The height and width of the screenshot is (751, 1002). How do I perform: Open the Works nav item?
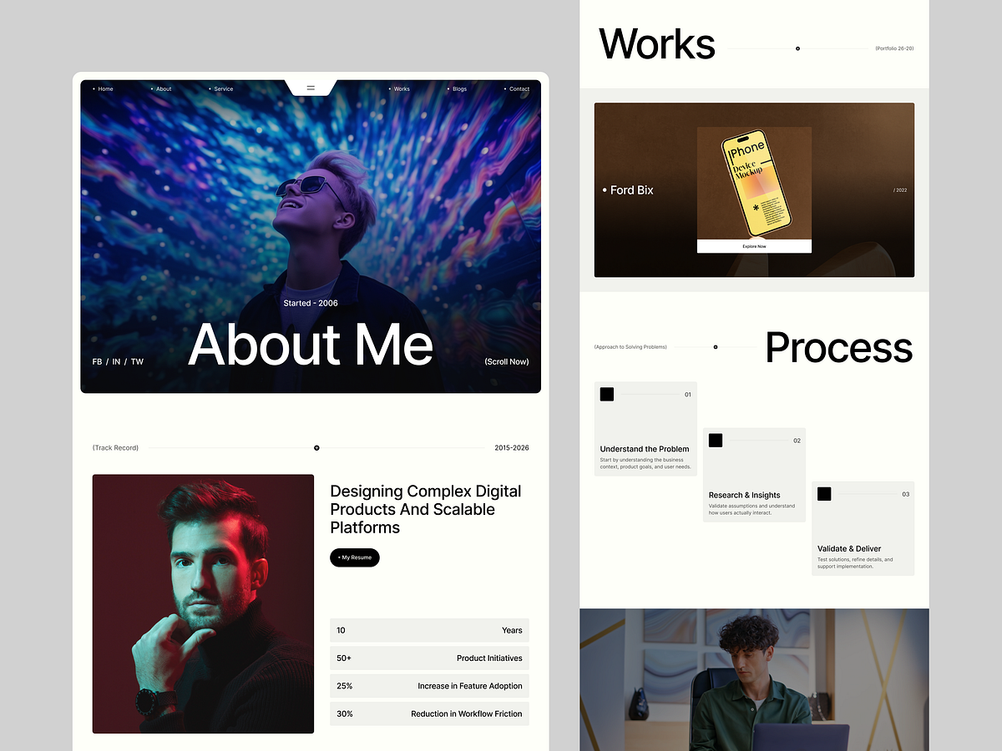point(399,88)
